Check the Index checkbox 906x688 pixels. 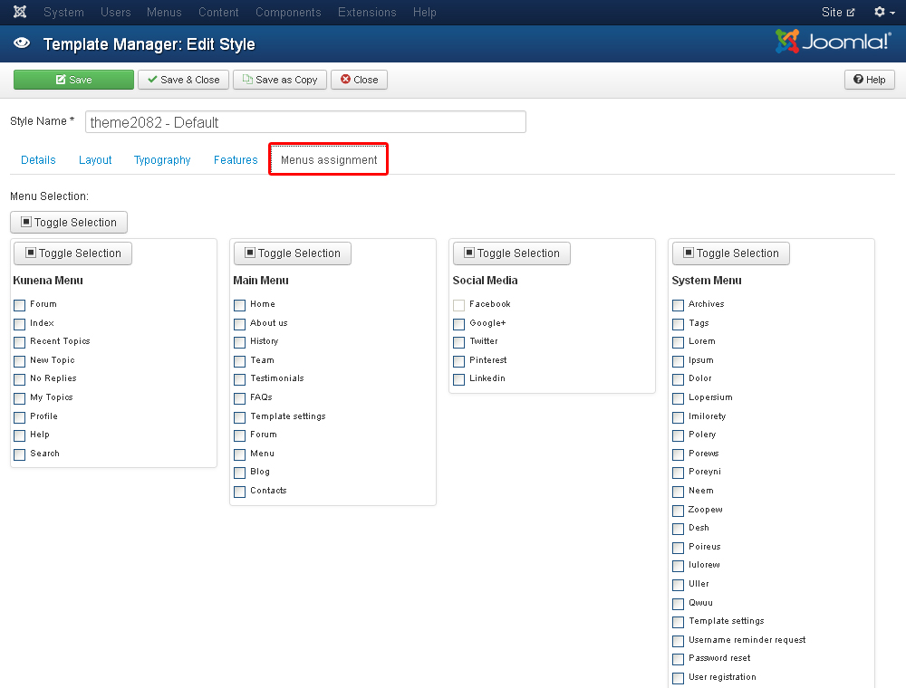(20, 324)
